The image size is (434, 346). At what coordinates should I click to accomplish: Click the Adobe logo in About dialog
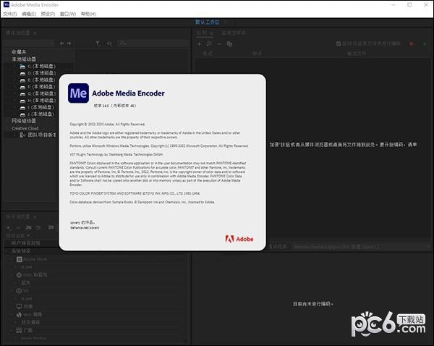coord(239,239)
